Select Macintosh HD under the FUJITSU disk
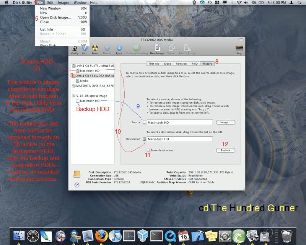The height and width of the screenshot is (245, 306). coord(93,71)
